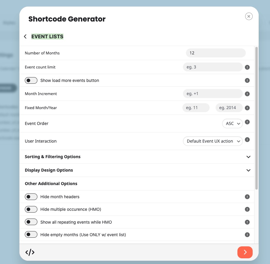Click info icon for Hide month headers
This screenshot has height=264, width=270.
coord(247,197)
